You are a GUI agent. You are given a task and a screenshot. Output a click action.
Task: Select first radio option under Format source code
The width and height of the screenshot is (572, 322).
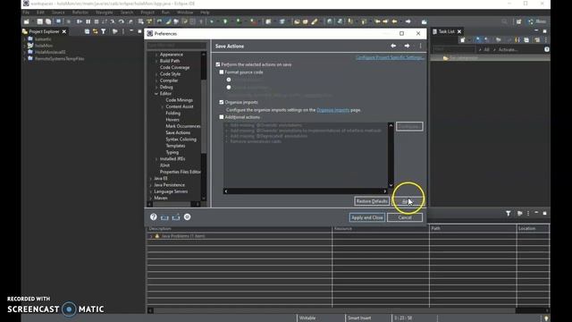[229, 80]
